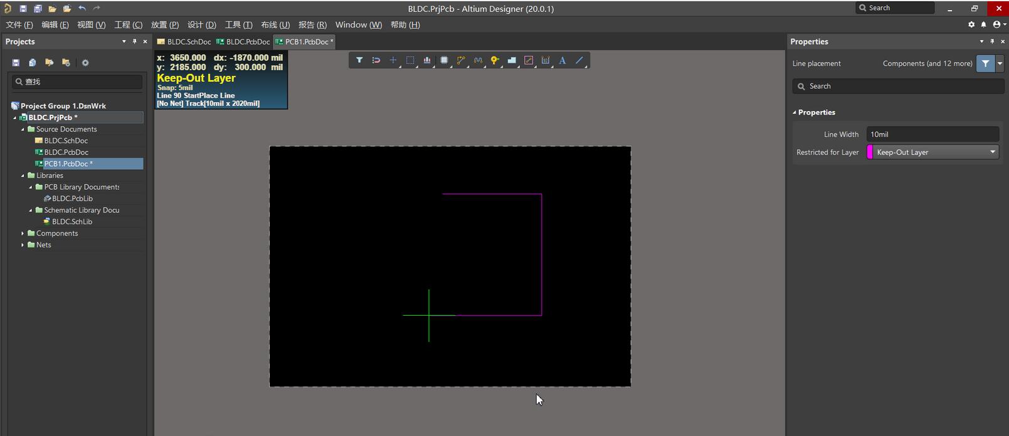Select the track length tuning icon
1009x436 pixels.
[478, 60]
